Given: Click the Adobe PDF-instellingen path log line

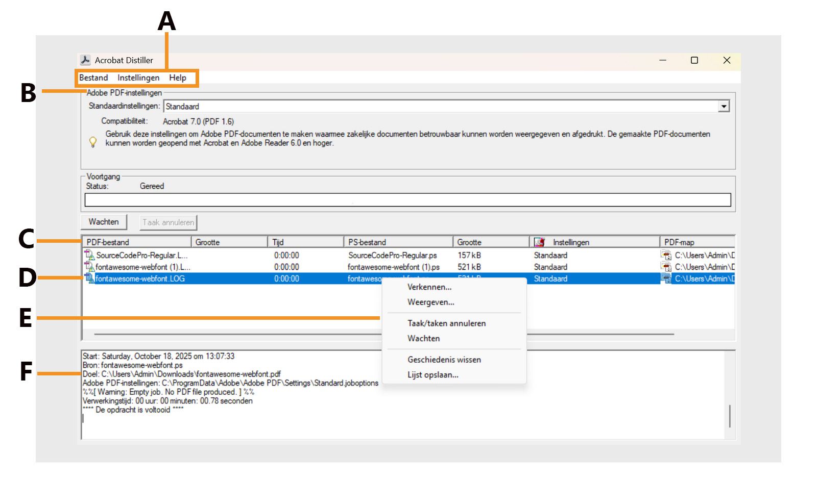Looking at the screenshot, I should 231,383.
